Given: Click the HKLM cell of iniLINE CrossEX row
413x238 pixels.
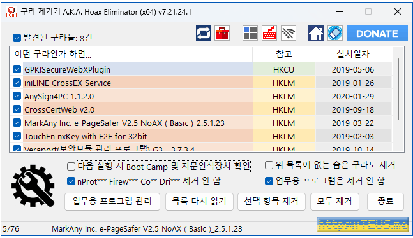Looking at the screenshot, I should (283, 83).
